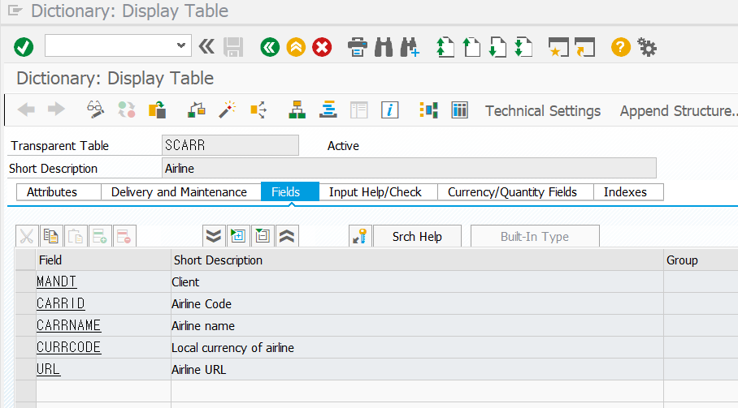Click the Insert Row icon
Screen dimensions: 738x408
pos(100,236)
